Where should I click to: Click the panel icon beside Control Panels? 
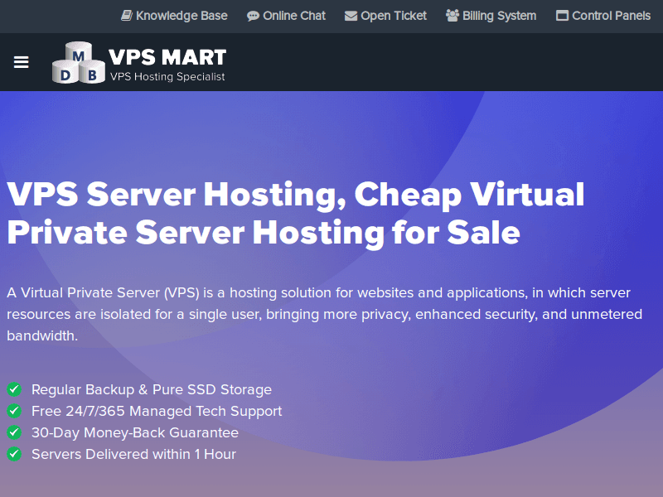pos(563,16)
